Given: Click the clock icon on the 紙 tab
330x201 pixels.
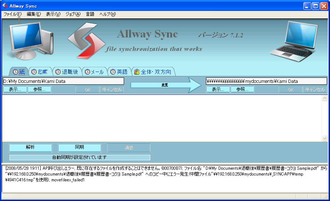Looking at the screenshot, I should 15,72.
